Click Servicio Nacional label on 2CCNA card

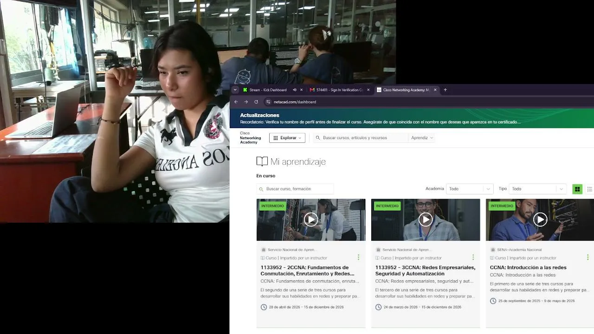click(291, 250)
